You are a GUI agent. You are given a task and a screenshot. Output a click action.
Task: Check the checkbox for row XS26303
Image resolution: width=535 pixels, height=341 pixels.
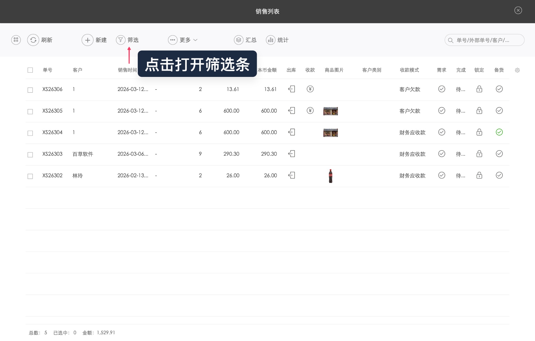[30, 154]
